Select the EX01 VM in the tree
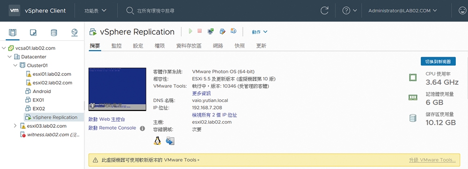Viewport: 468px width, 169px height. pos(38,100)
